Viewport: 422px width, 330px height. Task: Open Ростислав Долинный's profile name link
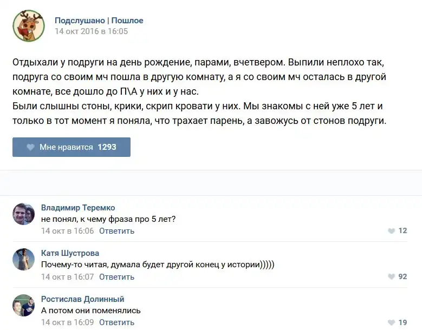coord(82,299)
